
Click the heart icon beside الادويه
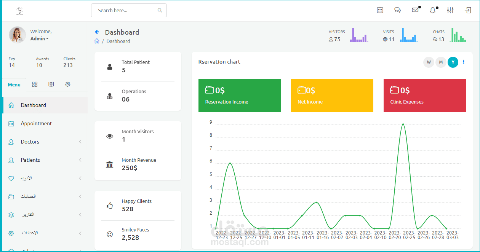coord(11,178)
